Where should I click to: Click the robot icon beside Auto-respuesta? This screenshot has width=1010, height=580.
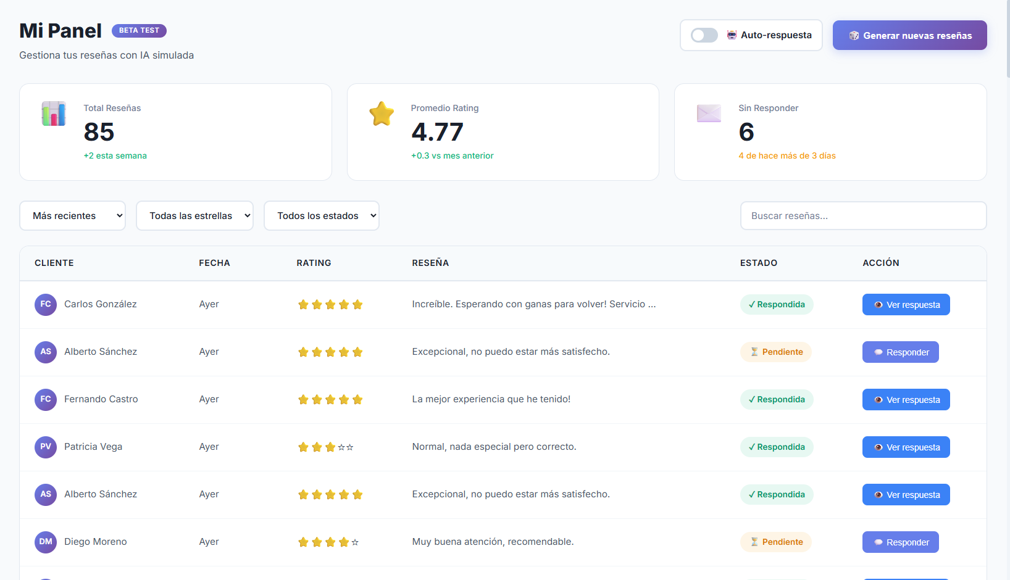732,35
